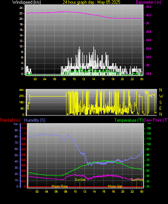
Task: Click hour label 18 under the temperature chart
Action: pyautogui.click(x=113, y=192)
